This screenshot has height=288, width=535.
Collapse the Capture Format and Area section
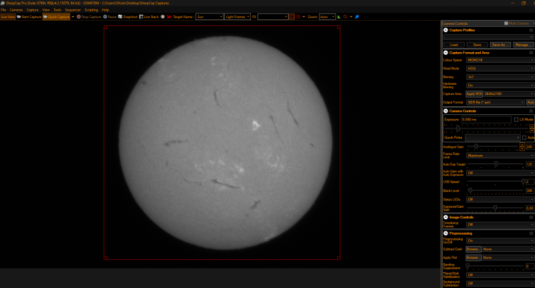(x=445, y=53)
